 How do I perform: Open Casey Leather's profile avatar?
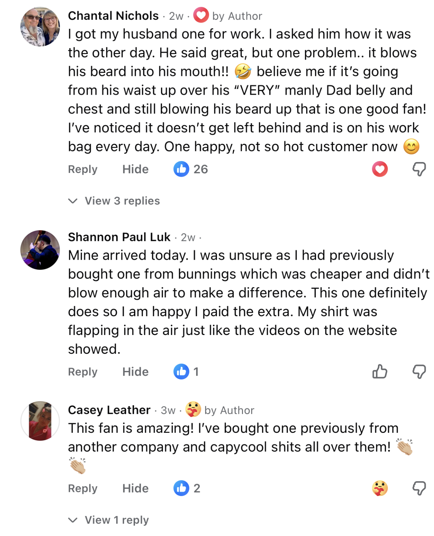coord(40,421)
